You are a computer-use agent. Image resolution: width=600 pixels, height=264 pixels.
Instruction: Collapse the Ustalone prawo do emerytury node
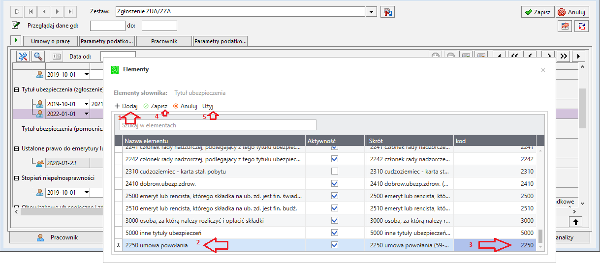[x=16, y=148]
